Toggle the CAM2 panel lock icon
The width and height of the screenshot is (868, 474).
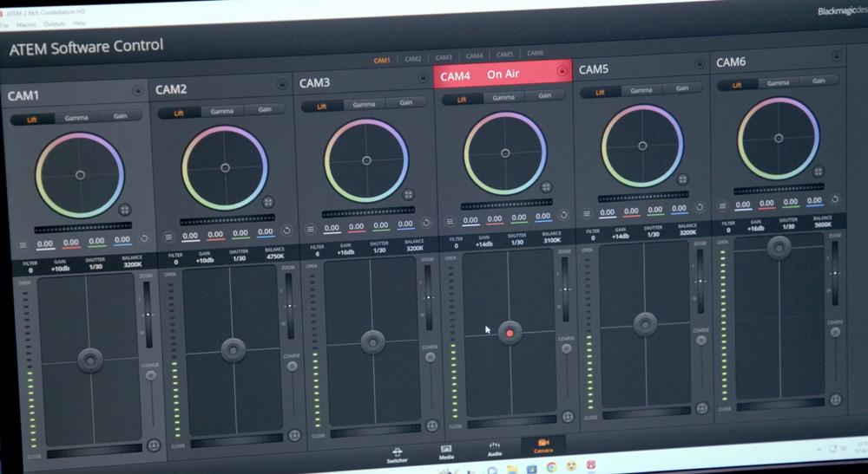click(282, 84)
